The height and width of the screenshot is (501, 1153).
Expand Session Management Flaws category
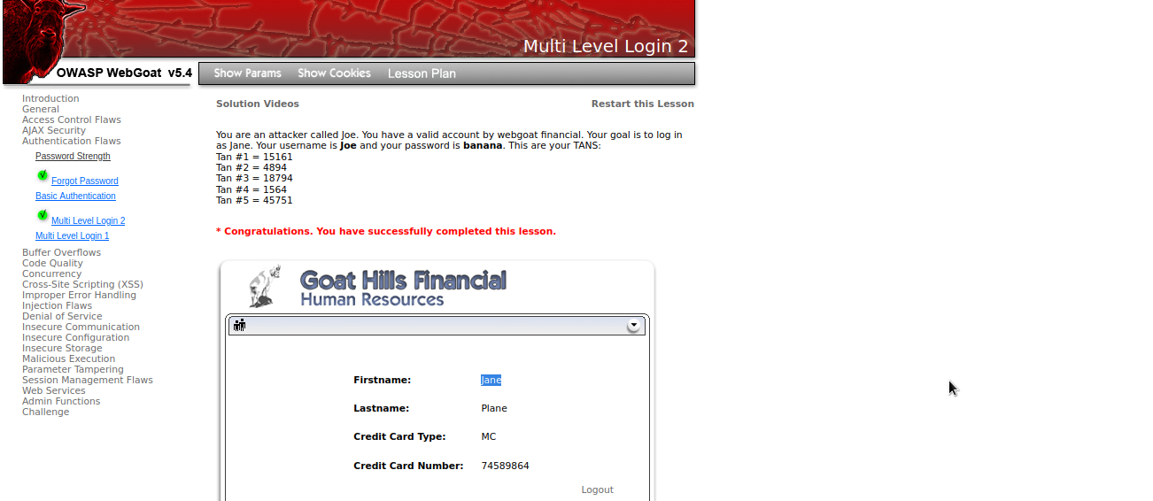[x=88, y=380]
